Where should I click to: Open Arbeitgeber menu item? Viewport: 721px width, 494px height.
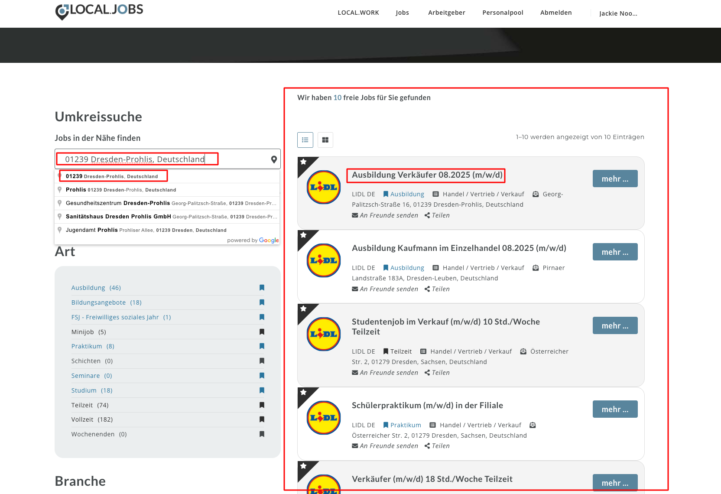tap(447, 13)
